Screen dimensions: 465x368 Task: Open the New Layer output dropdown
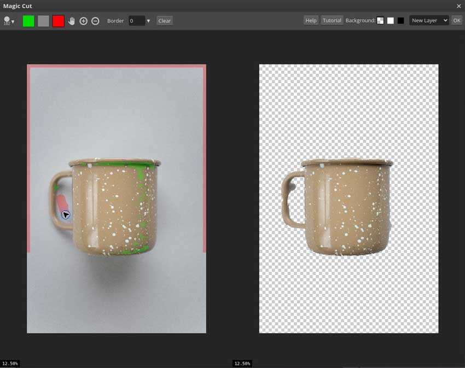tap(429, 20)
